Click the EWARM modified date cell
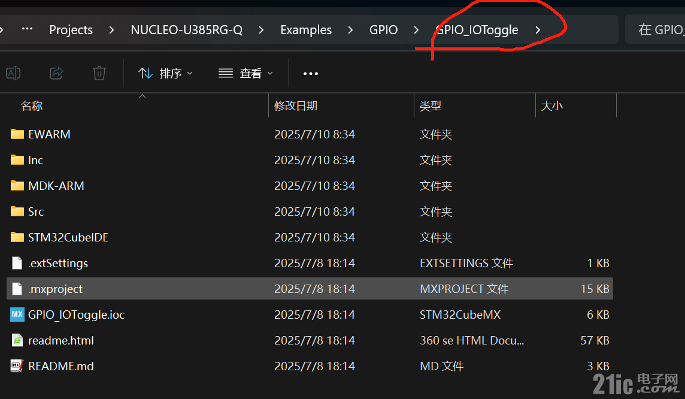The width and height of the screenshot is (685, 399). click(x=314, y=134)
